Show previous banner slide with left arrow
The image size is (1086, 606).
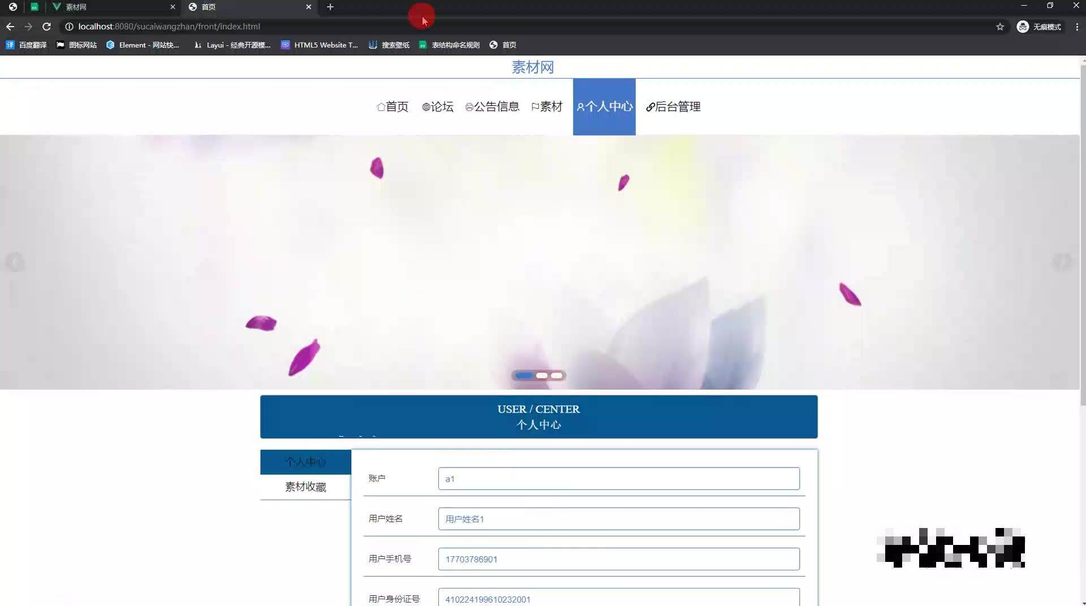[15, 262]
